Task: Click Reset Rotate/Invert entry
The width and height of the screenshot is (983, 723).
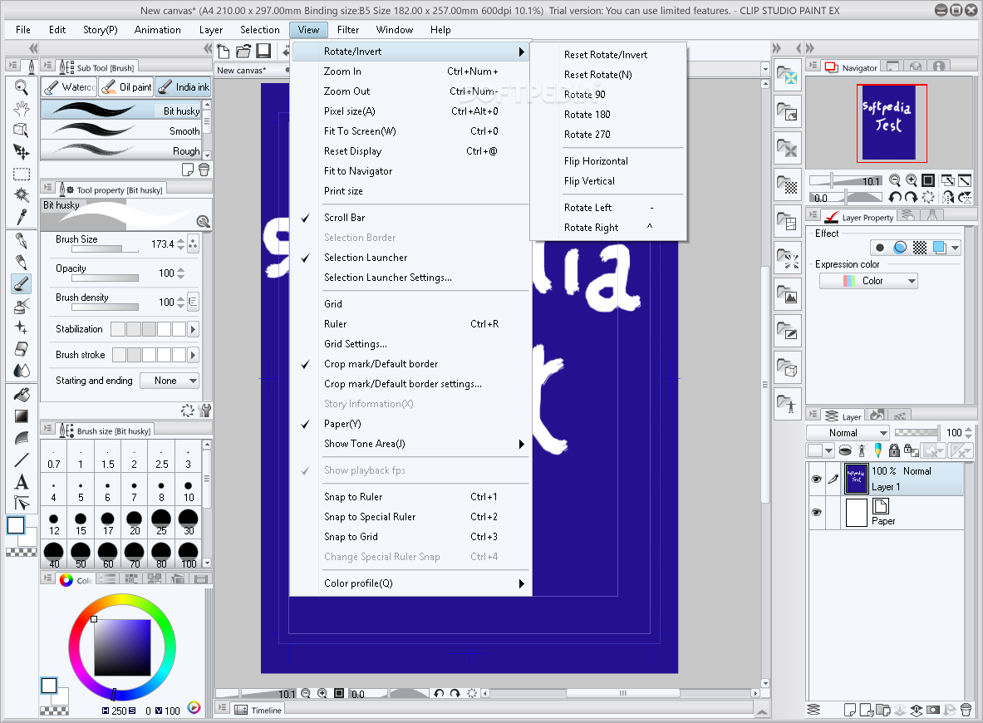Action: (x=609, y=55)
